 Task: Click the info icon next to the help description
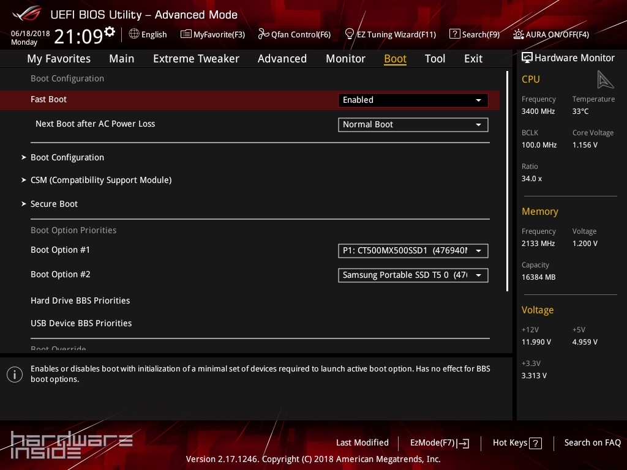[x=15, y=375]
